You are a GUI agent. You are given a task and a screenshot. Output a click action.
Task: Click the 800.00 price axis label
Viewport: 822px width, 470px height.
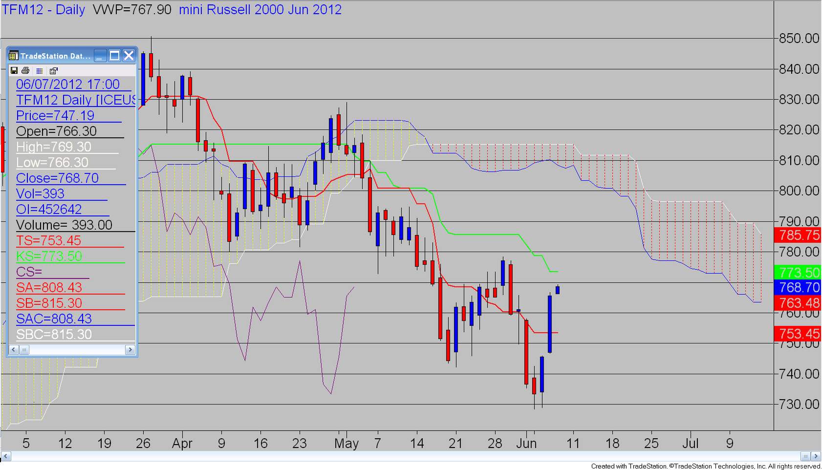pos(799,191)
